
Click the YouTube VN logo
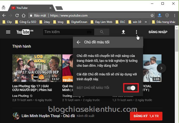pyautogui.click(x=25, y=32)
